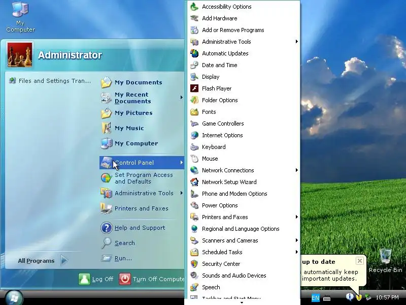Click the Administrative Tools folder icon in Control Panel list

[x=194, y=42]
